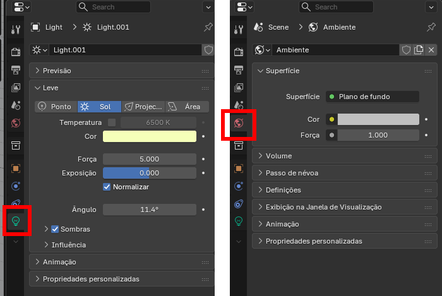This screenshot has height=296, width=442.
Task: Click Light breadcrumb in header
Action: tap(54, 27)
